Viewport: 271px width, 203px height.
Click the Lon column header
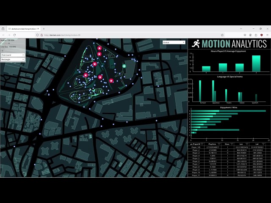tap(241, 144)
